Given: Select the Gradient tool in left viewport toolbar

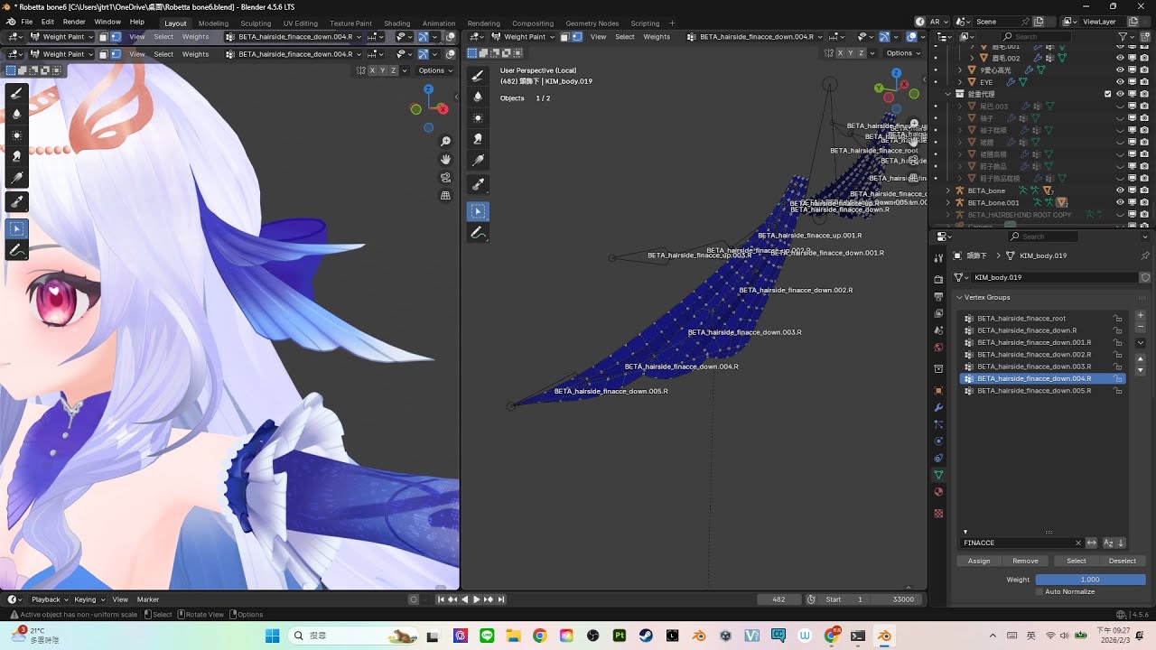Looking at the screenshot, I should [16, 179].
